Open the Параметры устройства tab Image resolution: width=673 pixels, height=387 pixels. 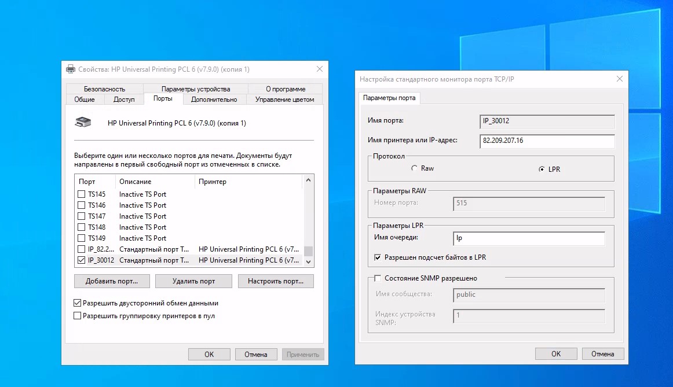[196, 89]
